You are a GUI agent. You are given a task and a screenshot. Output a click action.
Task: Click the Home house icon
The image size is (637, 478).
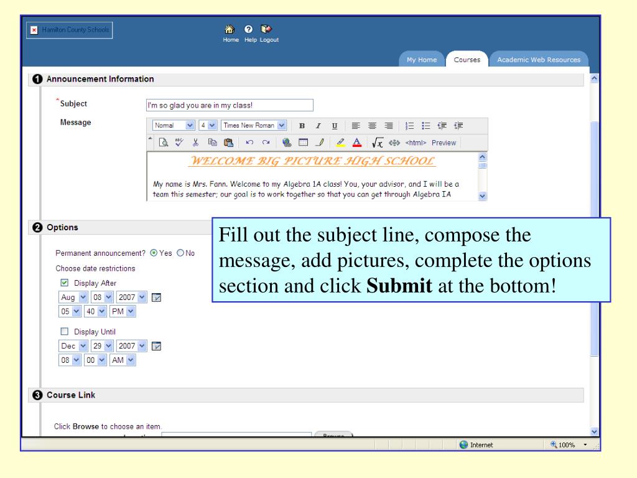tap(230, 29)
